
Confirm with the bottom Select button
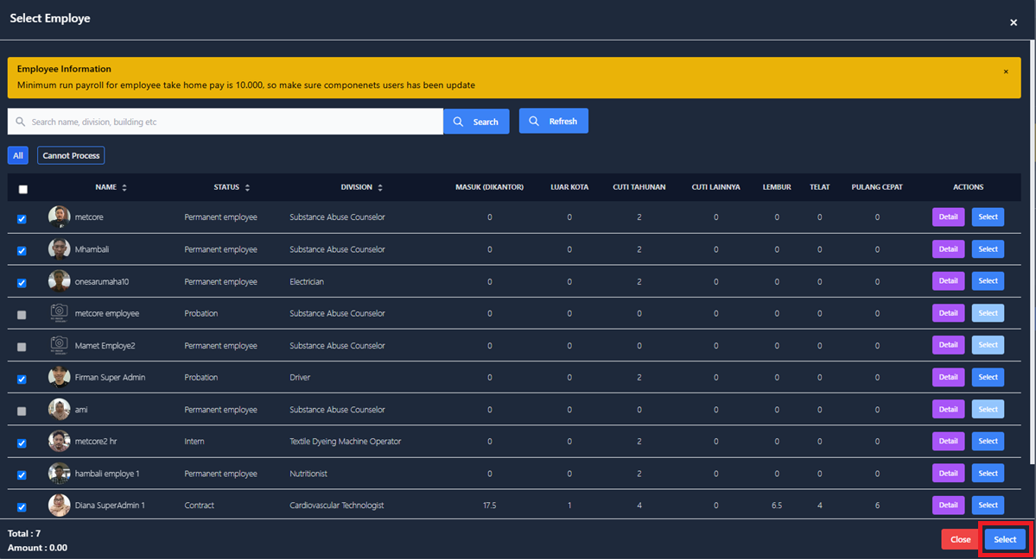point(1005,539)
